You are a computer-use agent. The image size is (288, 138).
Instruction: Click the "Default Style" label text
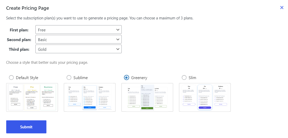27,78
